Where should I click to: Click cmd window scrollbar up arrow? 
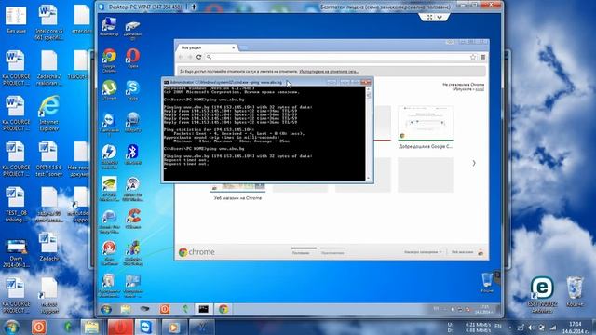[x=368, y=89]
